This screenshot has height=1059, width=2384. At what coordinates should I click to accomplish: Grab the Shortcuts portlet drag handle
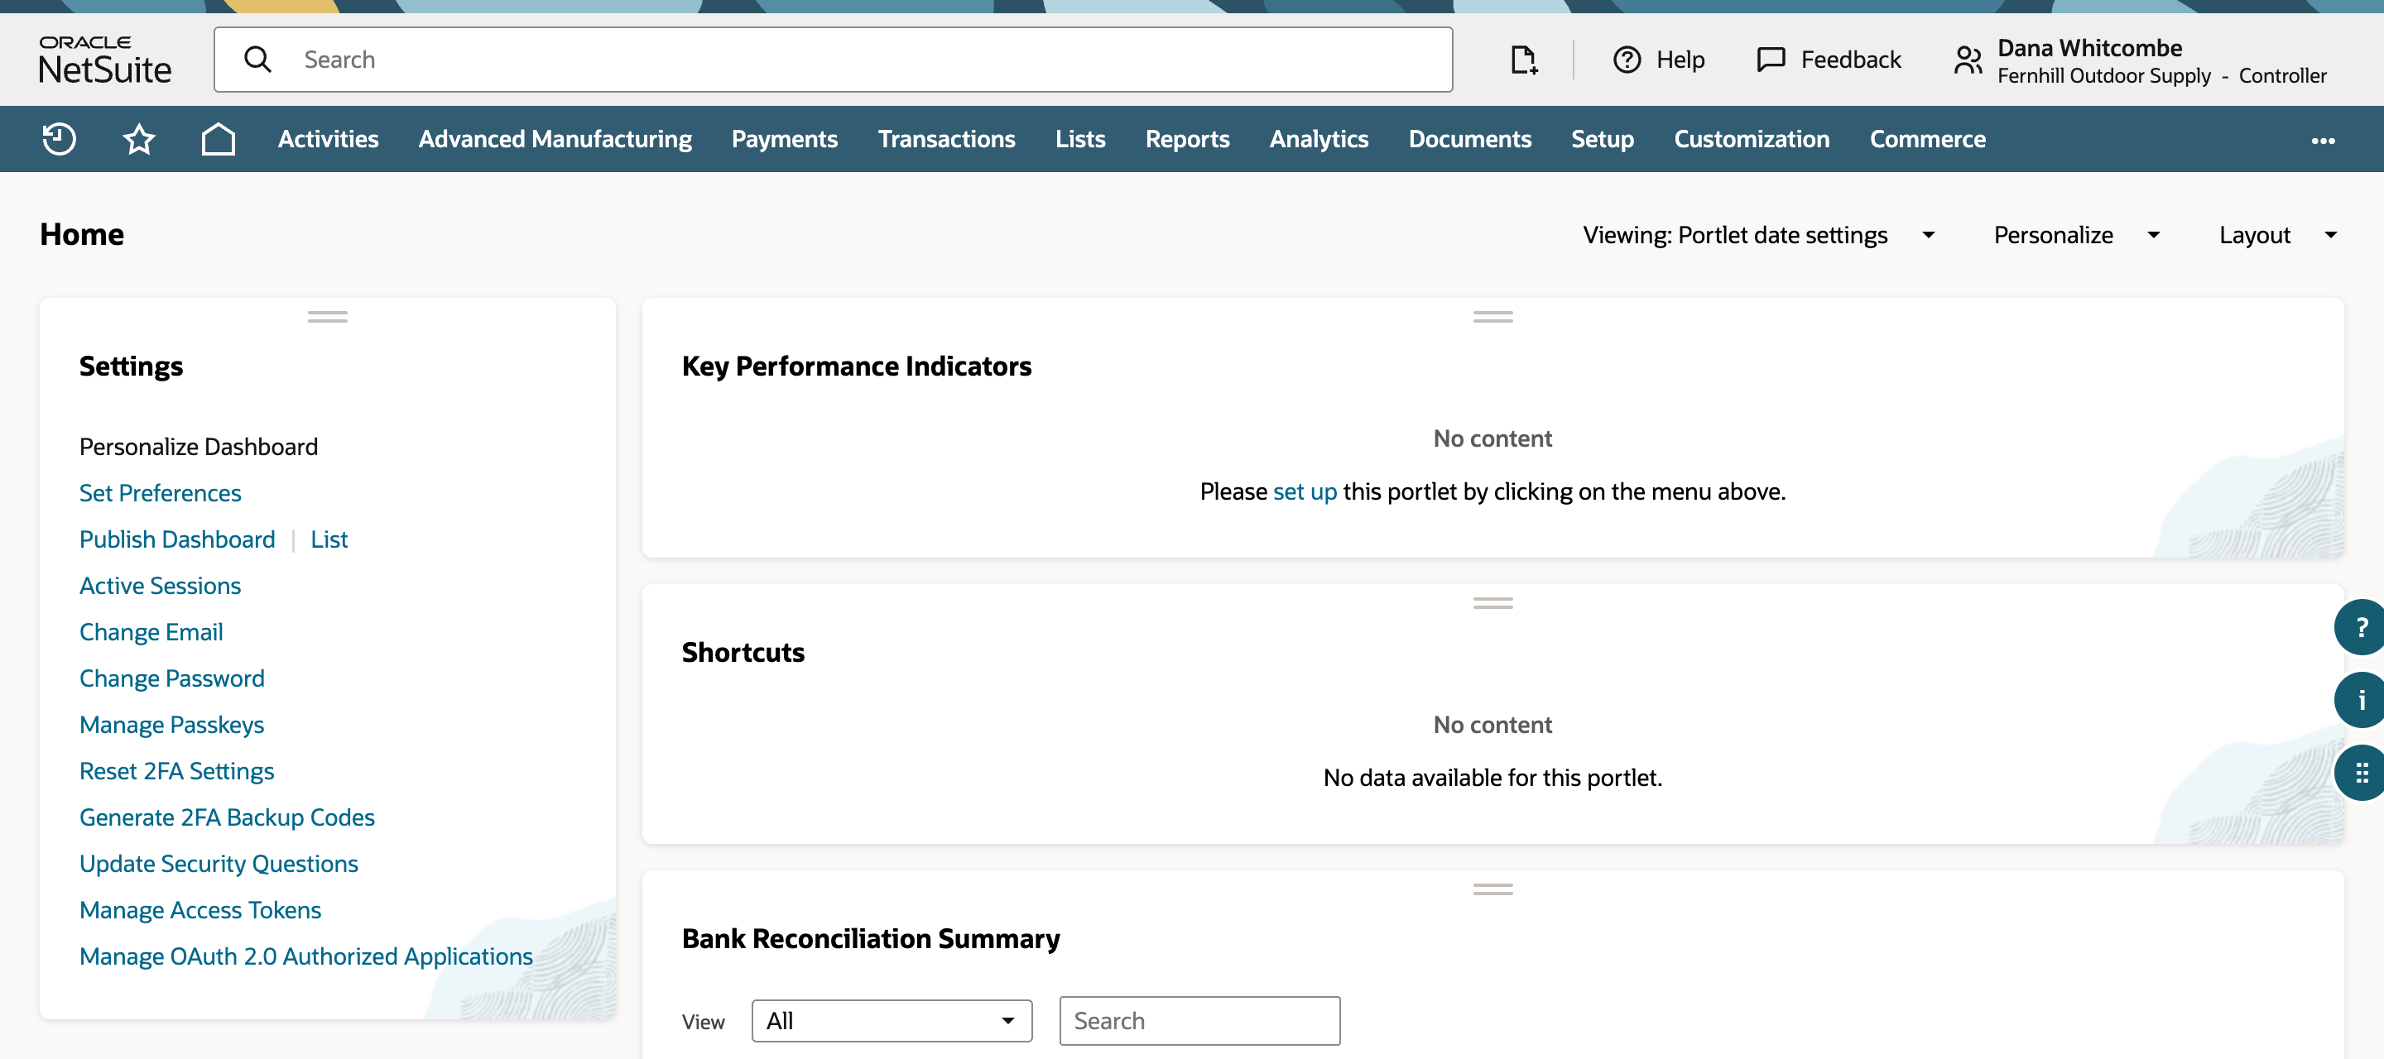tap(1492, 603)
